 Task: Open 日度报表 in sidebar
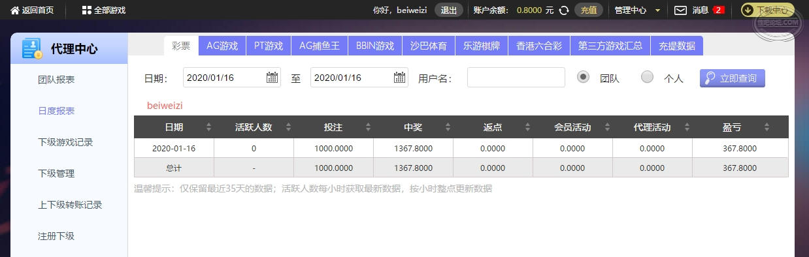click(56, 111)
